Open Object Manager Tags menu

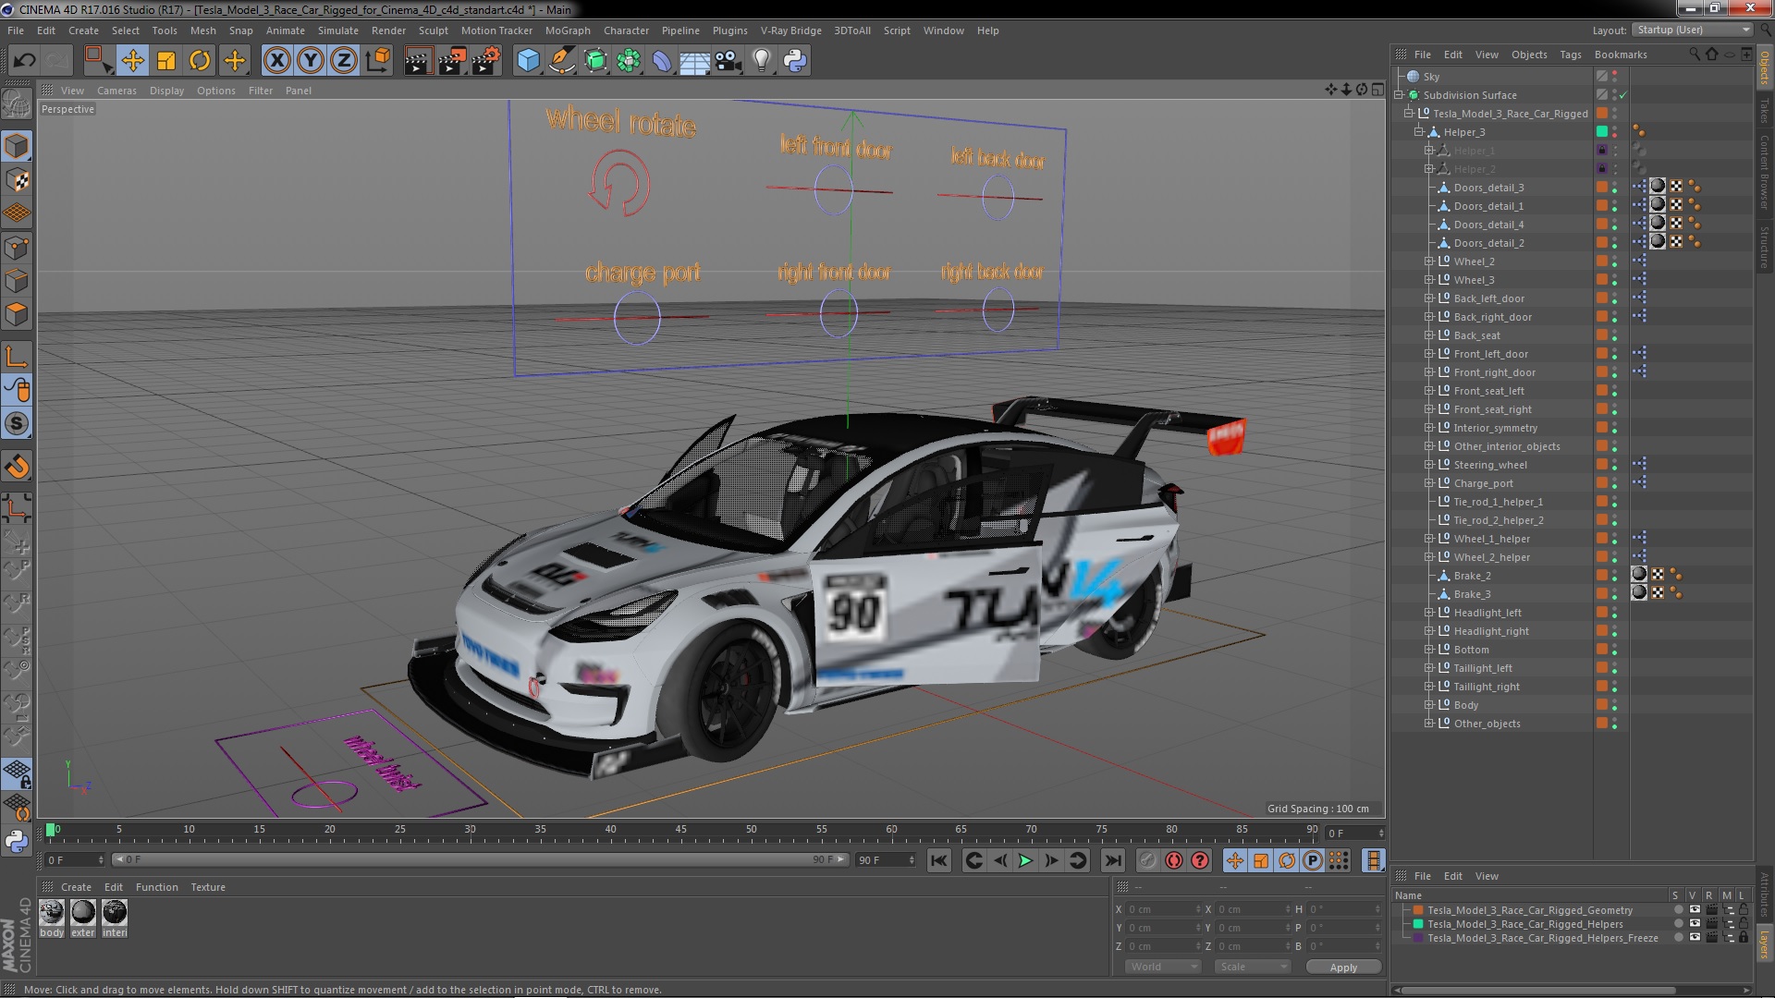(x=1571, y=55)
